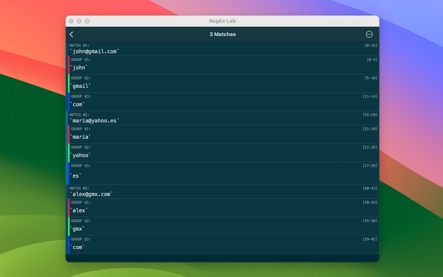Click the [15–29] range label of MATCH #2
Image resolution: width=443 pixels, height=277 pixels.
tap(371, 115)
